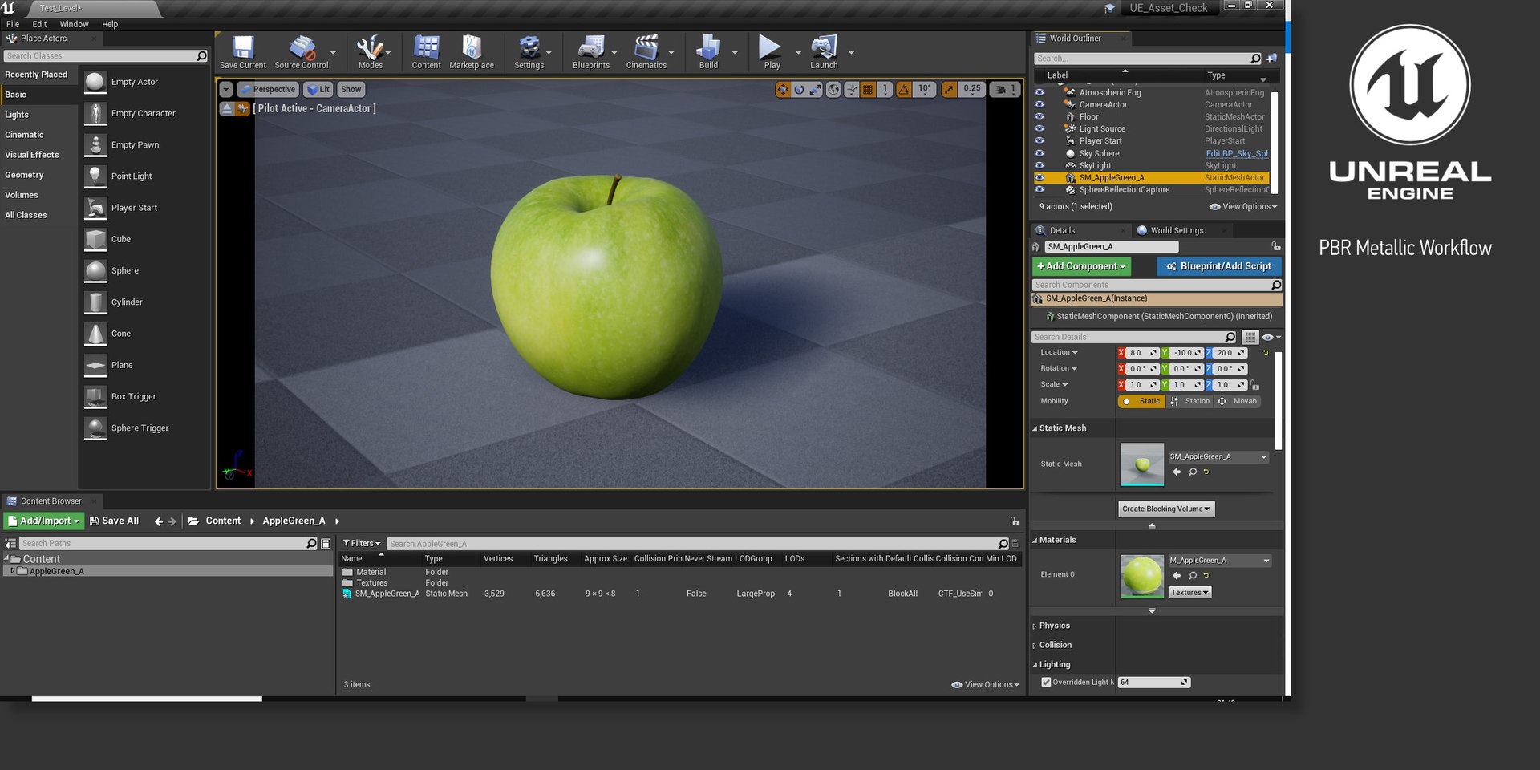The height and width of the screenshot is (770, 1540).
Task: Click the Content Browser back arrow
Action: pyautogui.click(x=159, y=521)
